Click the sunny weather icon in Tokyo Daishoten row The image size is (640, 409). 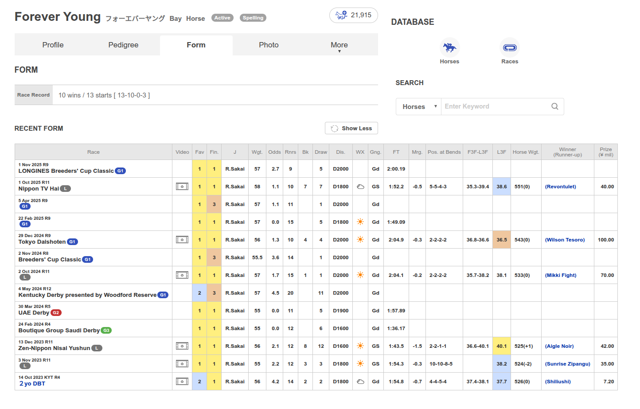360,240
